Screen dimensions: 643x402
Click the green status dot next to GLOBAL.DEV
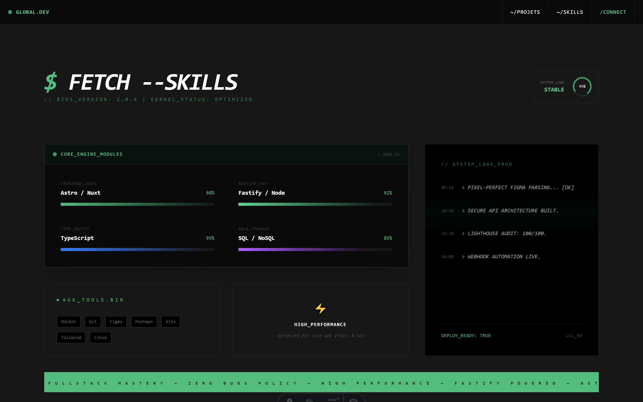(10, 12)
